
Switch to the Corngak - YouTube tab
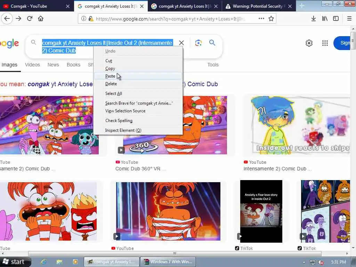tap(37, 6)
